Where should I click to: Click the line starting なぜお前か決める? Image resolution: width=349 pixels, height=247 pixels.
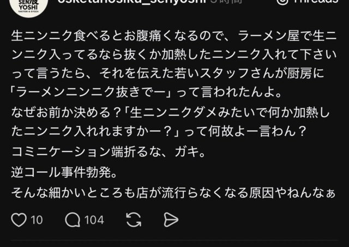(x=171, y=113)
